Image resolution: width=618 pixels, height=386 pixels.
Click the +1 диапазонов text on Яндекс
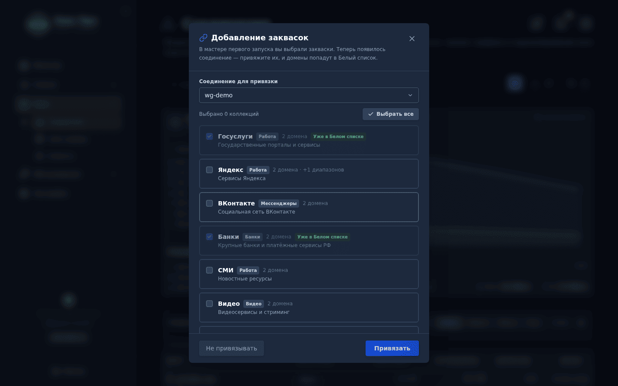tap(324, 170)
